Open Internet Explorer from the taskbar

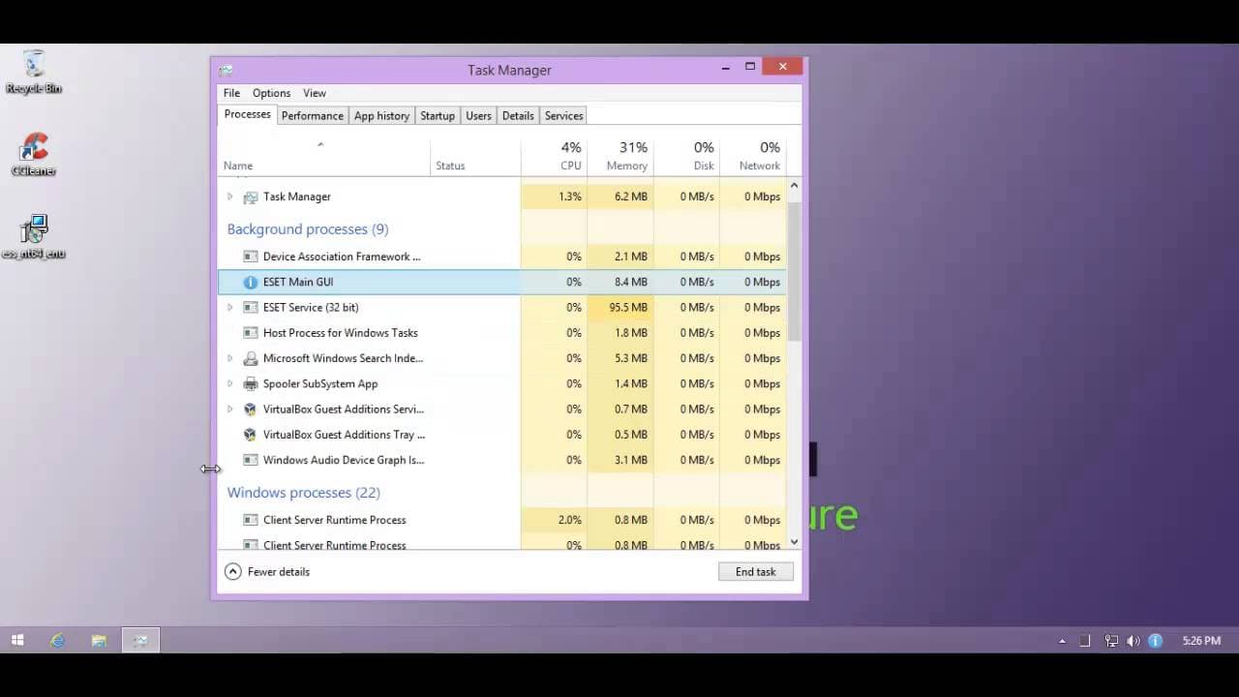58,640
